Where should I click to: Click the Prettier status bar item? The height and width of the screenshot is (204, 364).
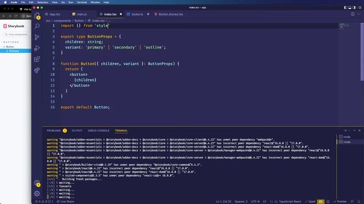point(340,202)
